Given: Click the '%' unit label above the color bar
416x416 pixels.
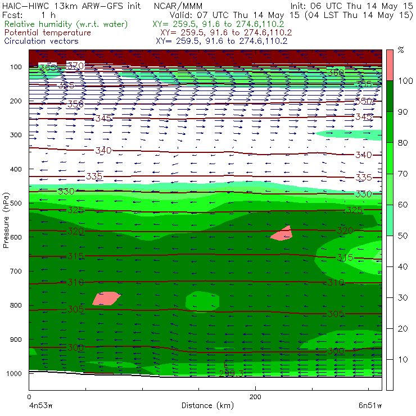Looking at the screenshot, I should (401, 50).
